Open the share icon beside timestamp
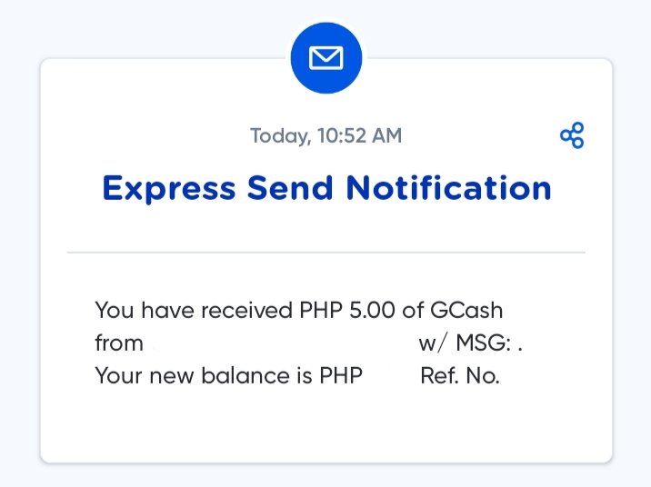This screenshot has width=651, height=487. pyautogui.click(x=572, y=135)
